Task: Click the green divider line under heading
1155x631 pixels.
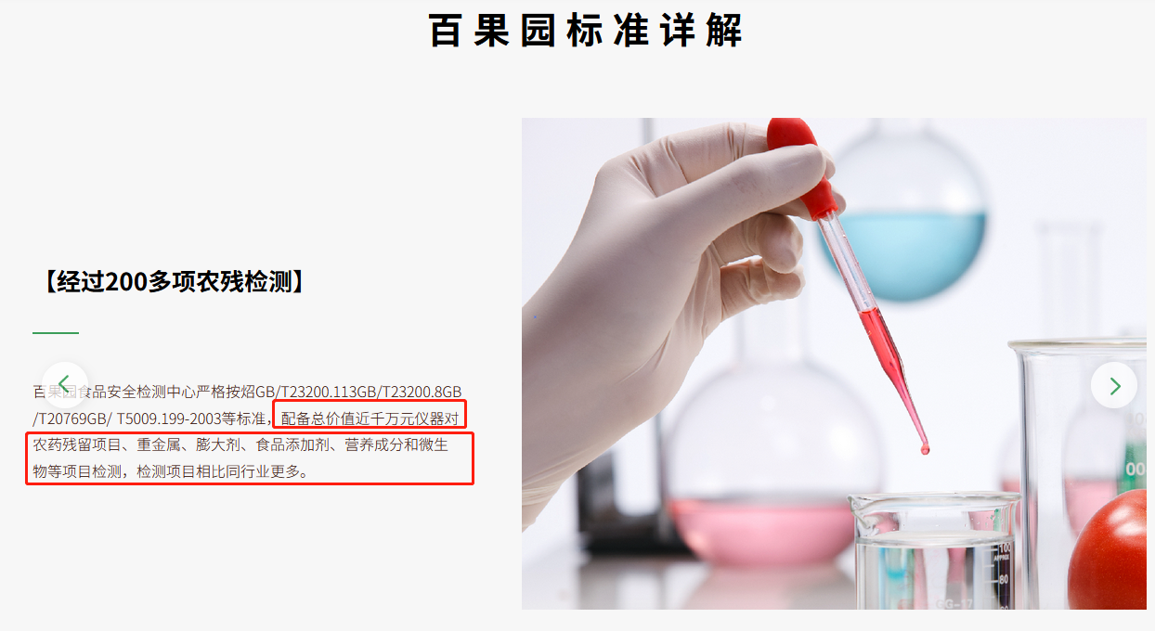Action: point(56,332)
